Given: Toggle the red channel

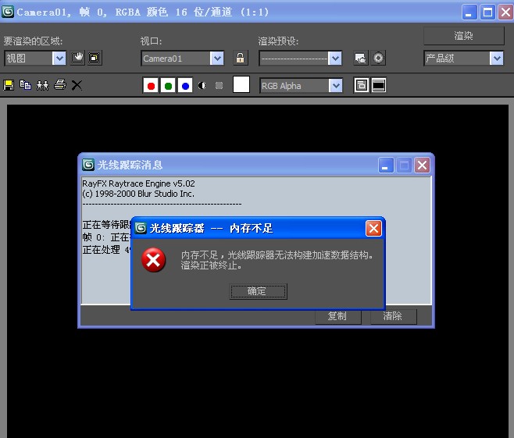Looking at the screenshot, I should (x=151, y=86).
